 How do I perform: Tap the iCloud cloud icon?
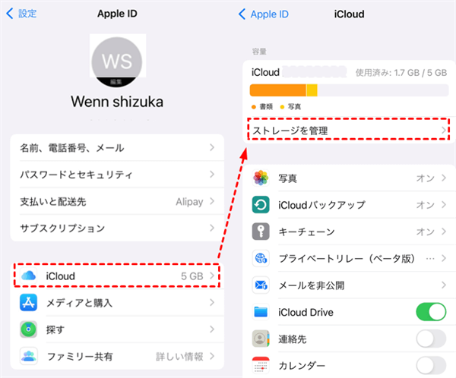click(x=29, y=276)
